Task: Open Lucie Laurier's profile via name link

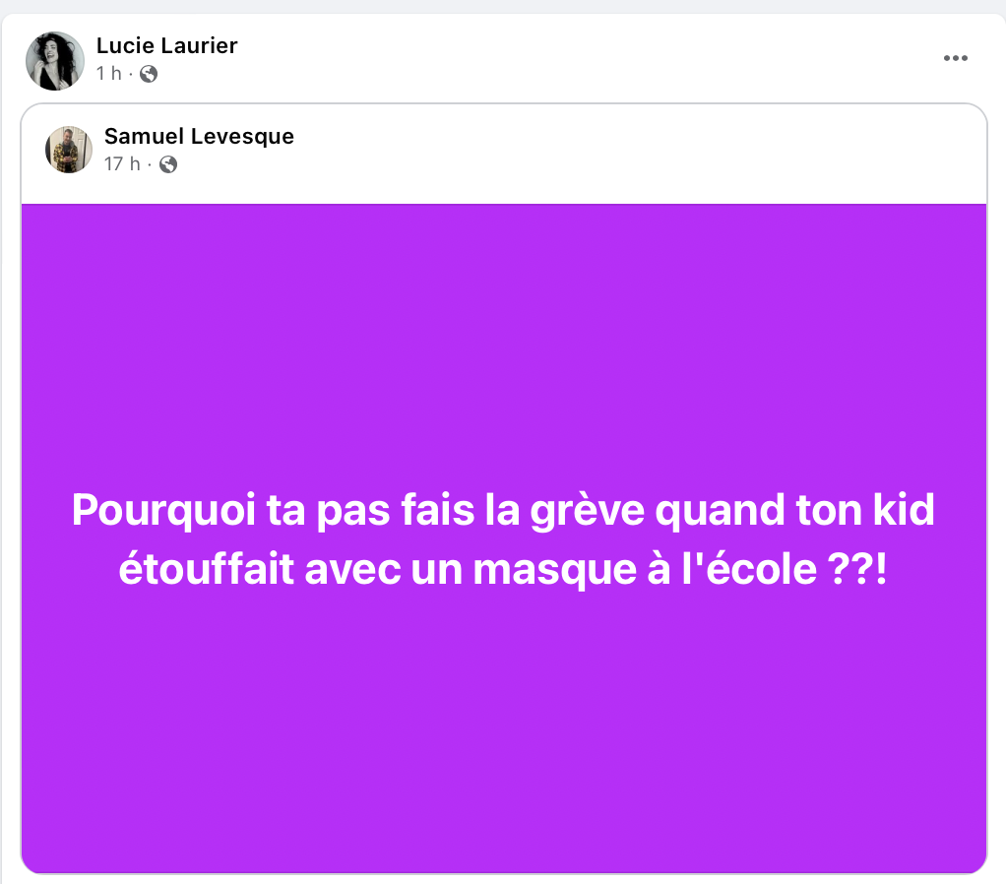Action: [x=166, y=45]
